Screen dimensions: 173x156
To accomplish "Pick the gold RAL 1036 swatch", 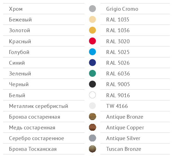I will 92,30.
